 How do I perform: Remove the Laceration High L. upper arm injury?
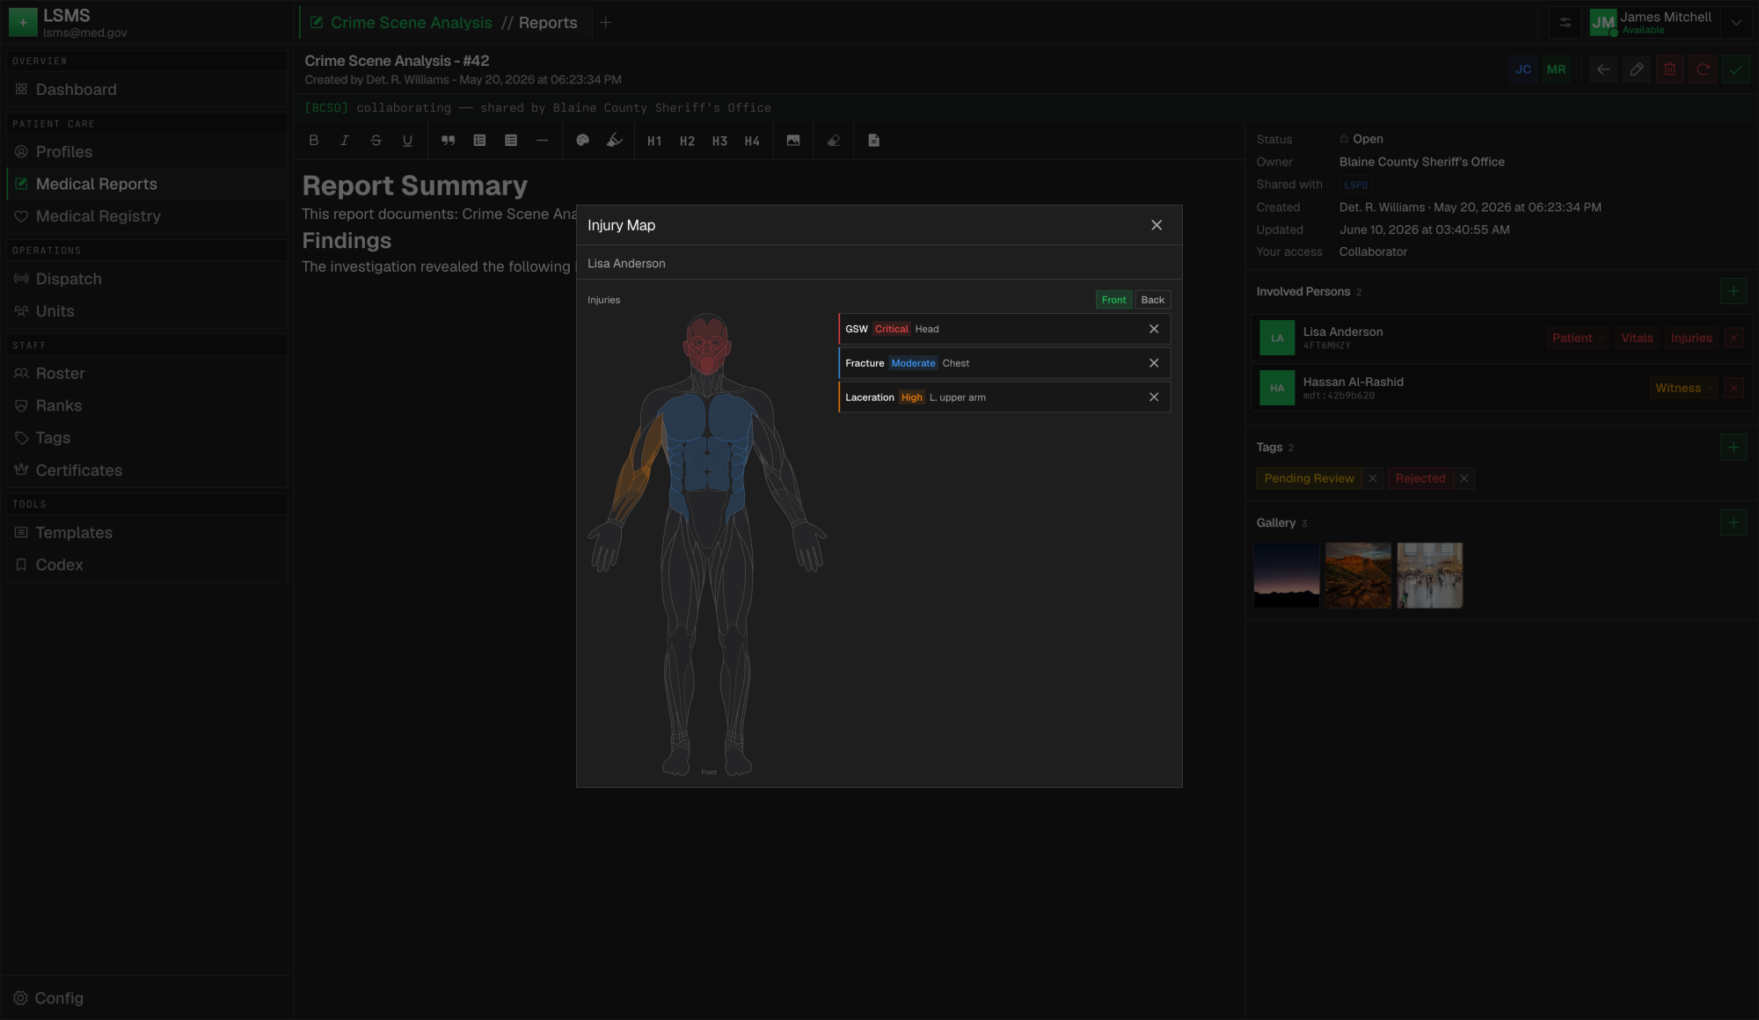[1154, 397]
